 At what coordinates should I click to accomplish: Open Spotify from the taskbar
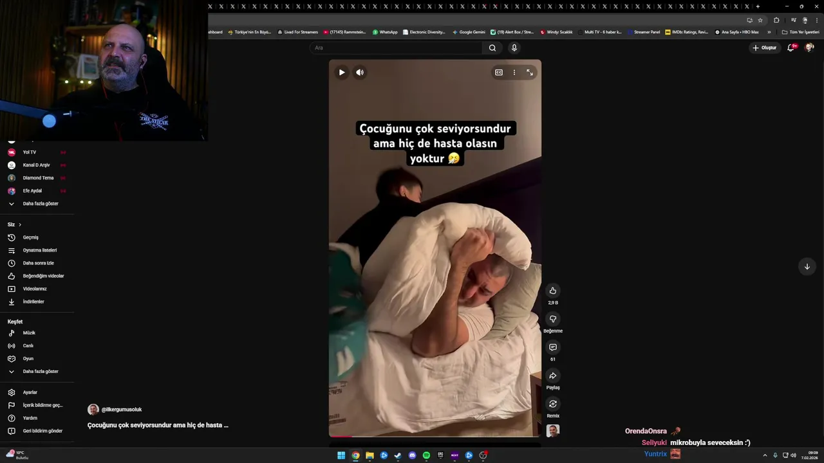(426, 455)
